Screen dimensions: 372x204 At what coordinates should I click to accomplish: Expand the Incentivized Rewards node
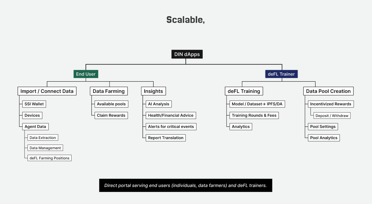click(x=331, y=104)
